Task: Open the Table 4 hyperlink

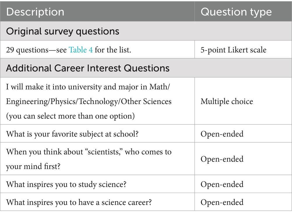Action: pos(81,50)
